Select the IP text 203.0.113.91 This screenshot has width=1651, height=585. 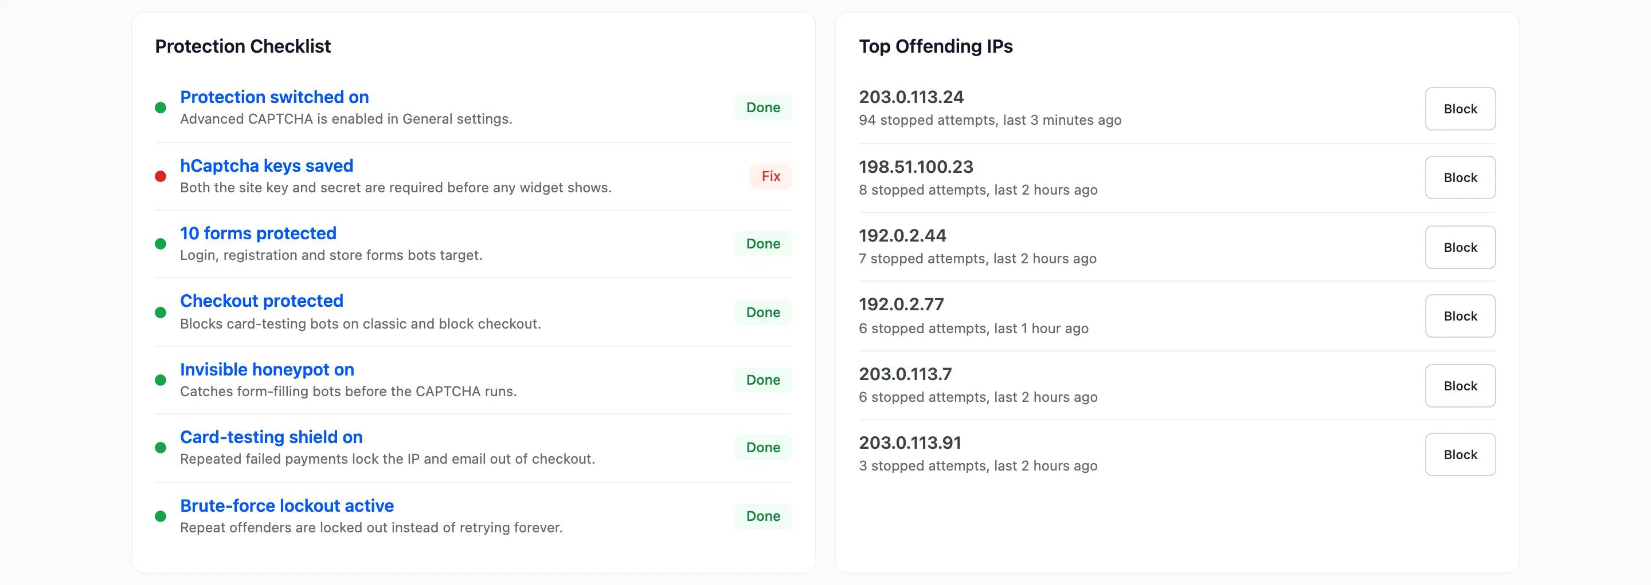[910, 442]
